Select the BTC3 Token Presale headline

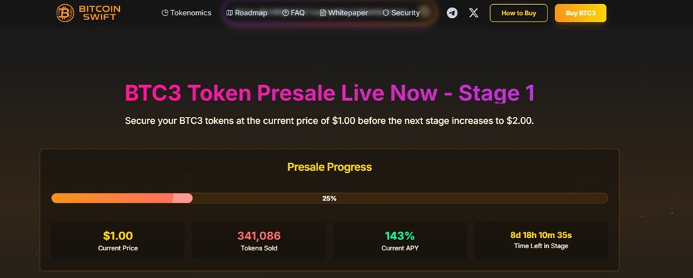[x=329, y=94]
